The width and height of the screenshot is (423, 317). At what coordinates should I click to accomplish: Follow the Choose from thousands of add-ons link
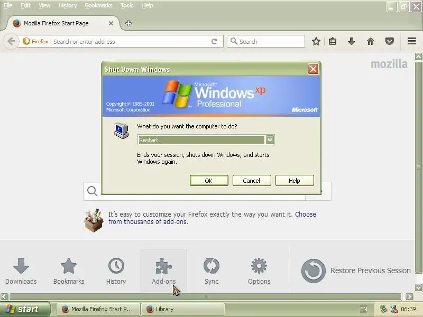(212, 218)
